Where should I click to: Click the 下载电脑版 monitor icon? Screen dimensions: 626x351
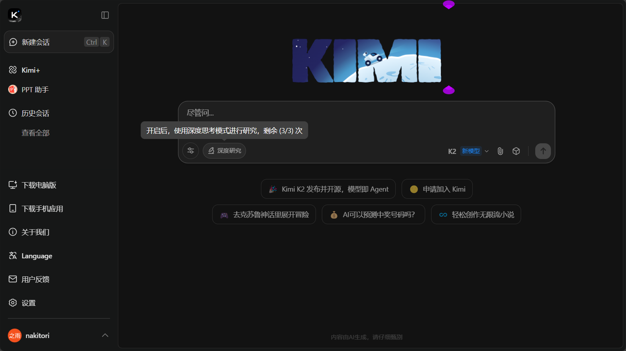pos(13,185)
